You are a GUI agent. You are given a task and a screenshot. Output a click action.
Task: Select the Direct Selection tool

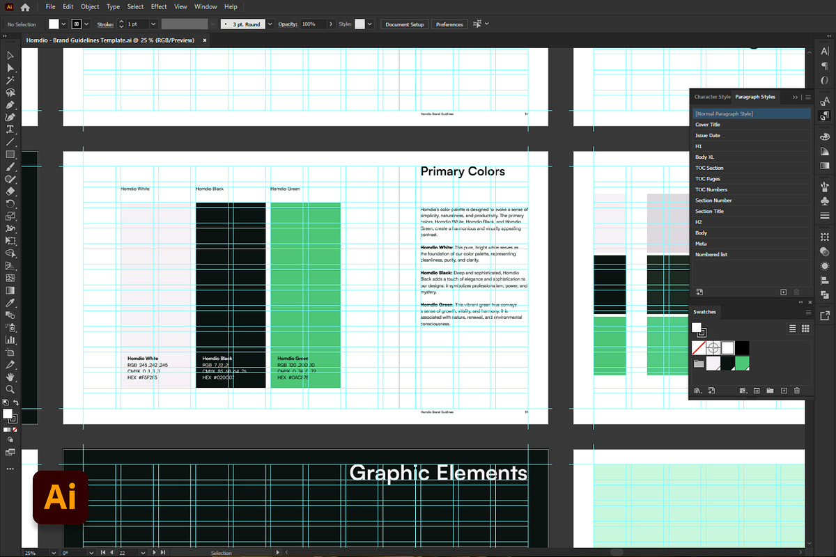coord(10,68)
